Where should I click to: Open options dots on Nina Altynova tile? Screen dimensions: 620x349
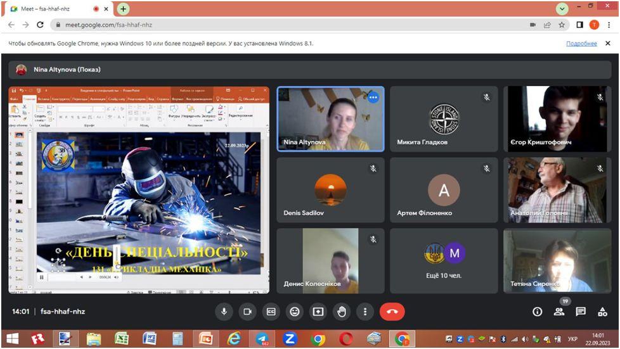coord(373,98)
